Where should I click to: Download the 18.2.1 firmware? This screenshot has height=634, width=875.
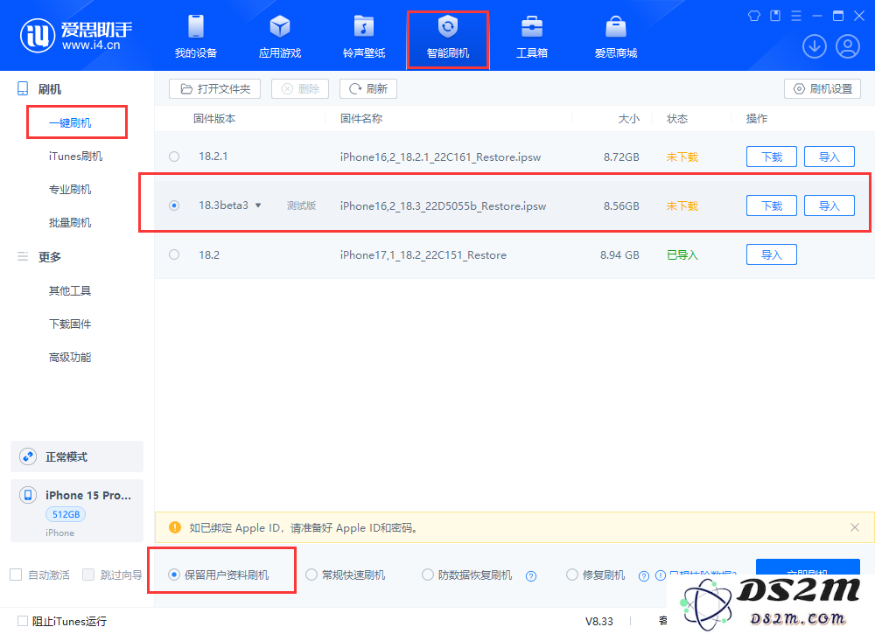771,157
